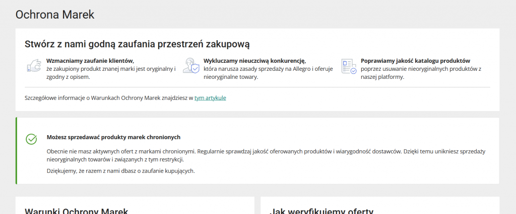Click the person with shield icon
Viewport: 516px width, 214px height.
coord(191,66)
